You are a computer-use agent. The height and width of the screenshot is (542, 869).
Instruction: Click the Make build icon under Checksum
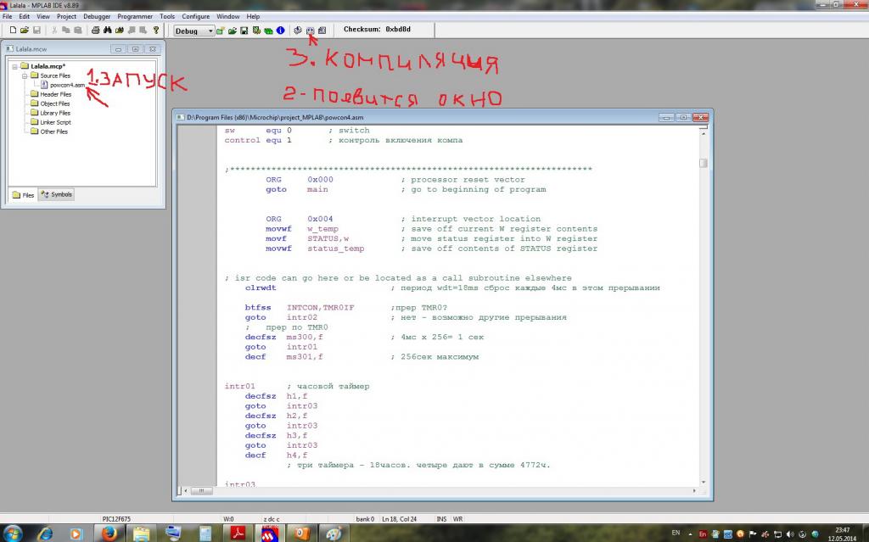click(x=311, y=31)
